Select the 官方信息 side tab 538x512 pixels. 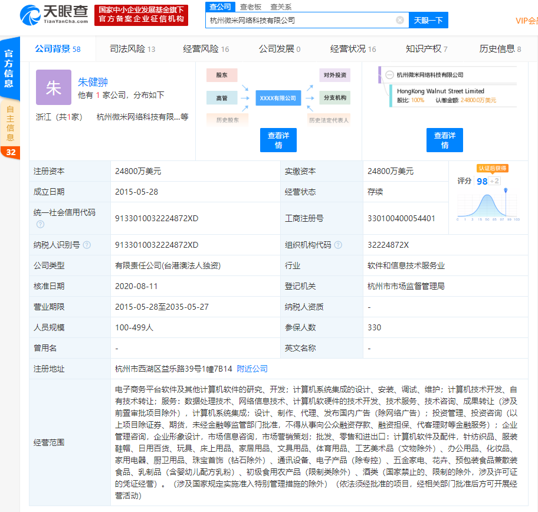coord(9,68)
